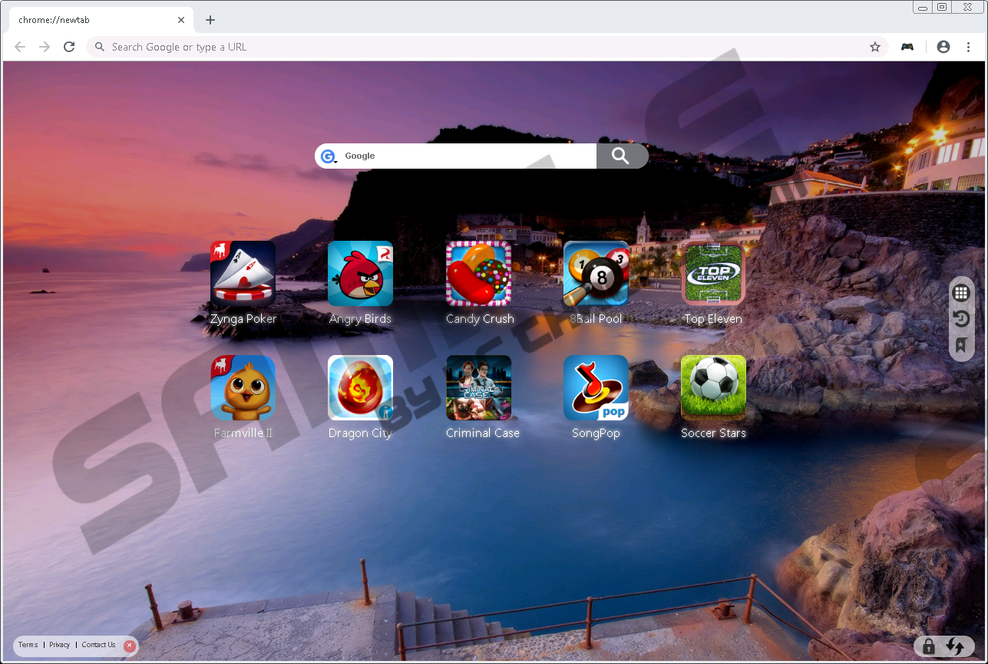Image resolution: width=988 pixels, height=664 pixels.
Task: Maximize the Chrome window
Action: [942, 7]
